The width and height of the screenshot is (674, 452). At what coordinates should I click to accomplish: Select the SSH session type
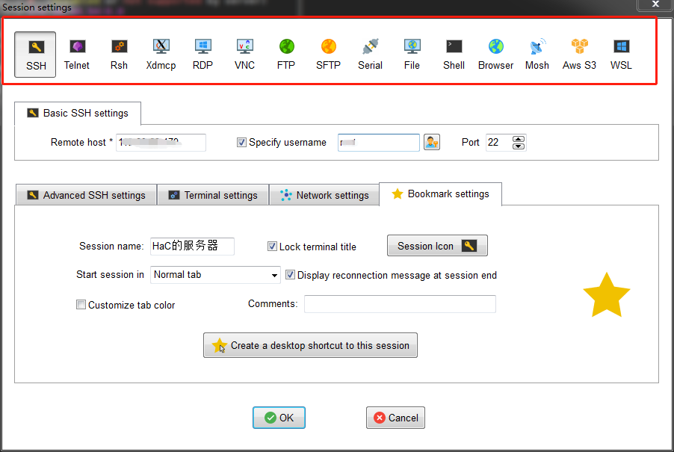point(35,55)
